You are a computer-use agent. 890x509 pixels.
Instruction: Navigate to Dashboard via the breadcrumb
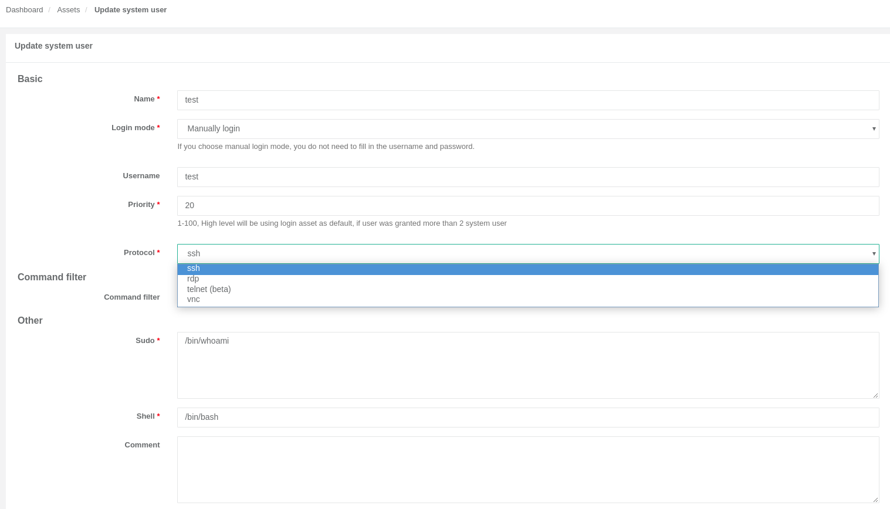(24, 9)
